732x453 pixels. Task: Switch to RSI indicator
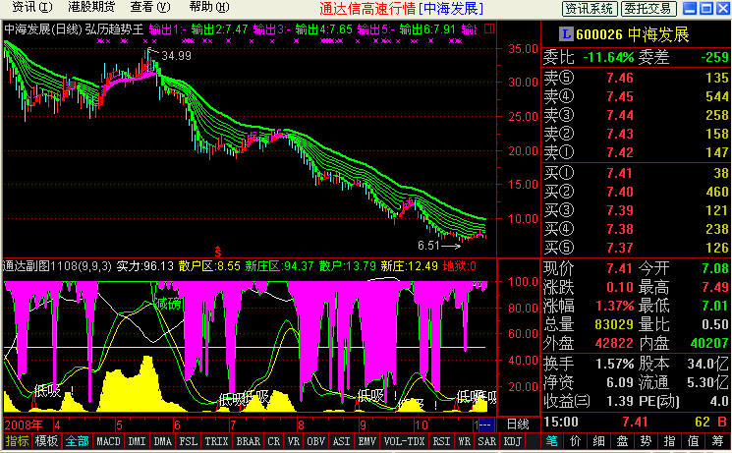tap(441, 441)
